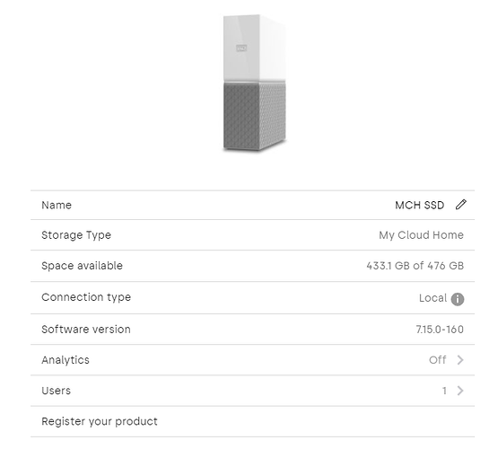Image resolution: width=489 pixels, height=449 pixels.
Task: Select the software version 7.15.0-160 text
Action: 440,330
